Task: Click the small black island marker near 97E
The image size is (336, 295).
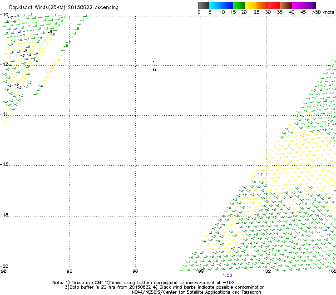Action: [x=154, y=69]
